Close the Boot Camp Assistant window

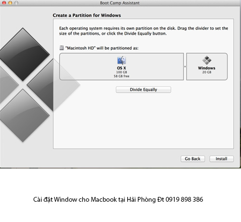tap(4, 3)
